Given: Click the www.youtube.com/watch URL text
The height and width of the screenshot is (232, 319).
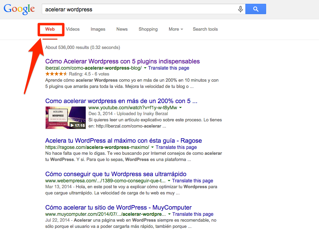Looking at the screenshot, I should (133, 108).
